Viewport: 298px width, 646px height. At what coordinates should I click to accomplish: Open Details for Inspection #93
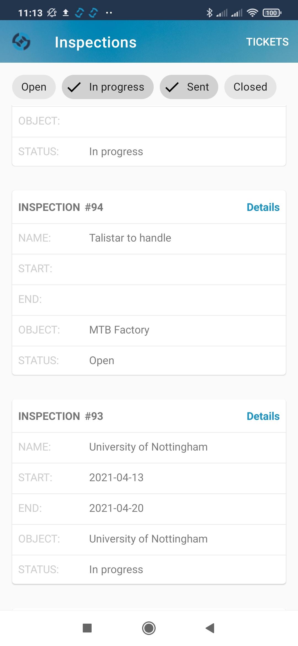pos(263,416)
